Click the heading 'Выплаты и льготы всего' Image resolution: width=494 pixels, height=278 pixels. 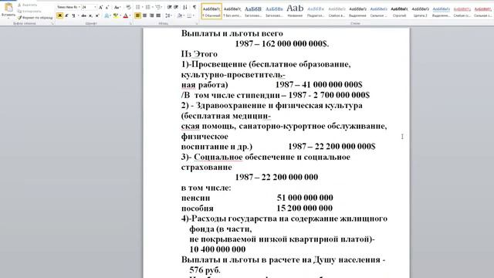[232, 33]
